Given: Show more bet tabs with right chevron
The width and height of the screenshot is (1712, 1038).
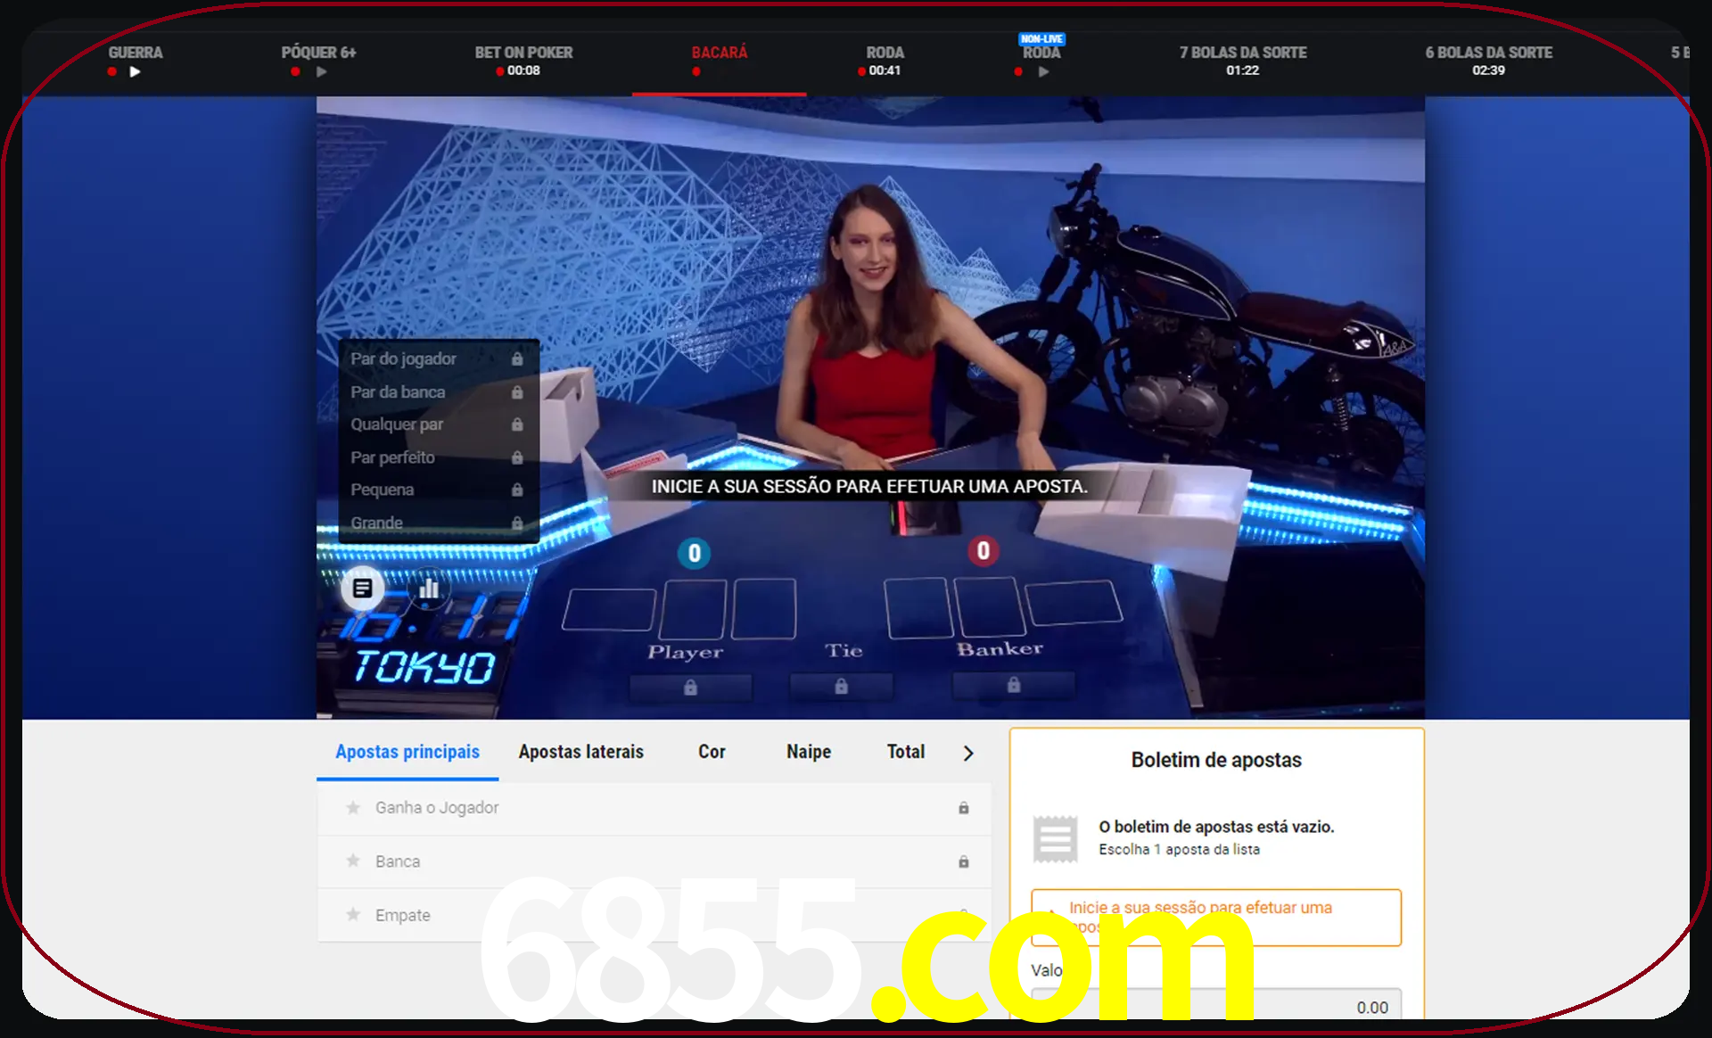Looking at the screenshot, I should tap(968, 754).
